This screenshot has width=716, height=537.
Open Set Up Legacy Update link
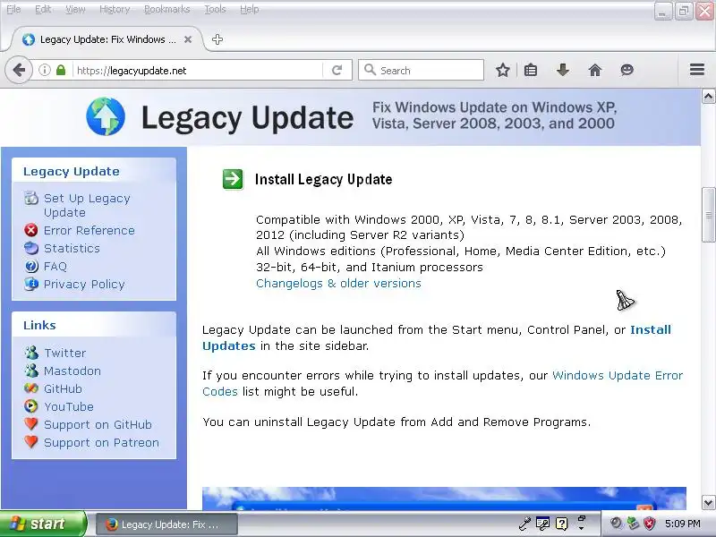[87, 206]
